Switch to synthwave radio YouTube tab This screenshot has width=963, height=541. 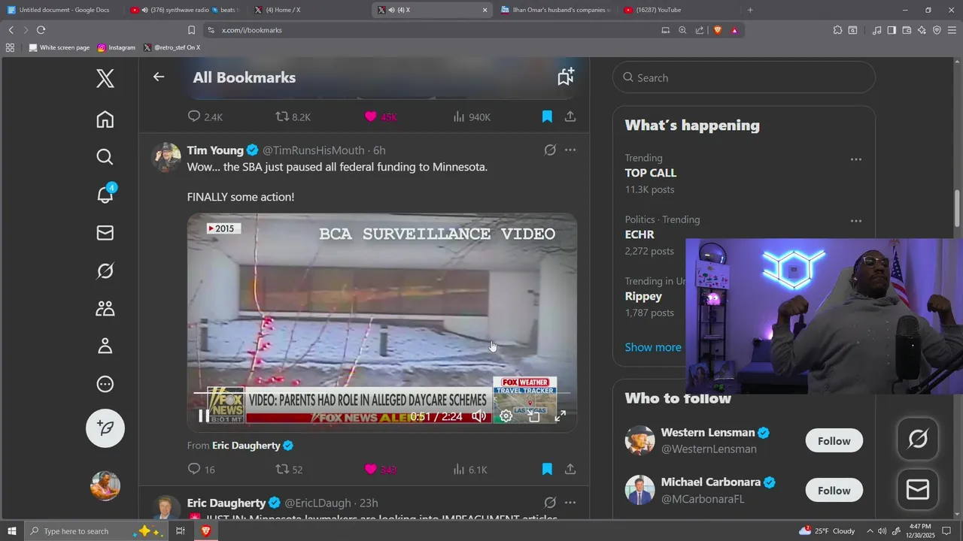(185, 10)
